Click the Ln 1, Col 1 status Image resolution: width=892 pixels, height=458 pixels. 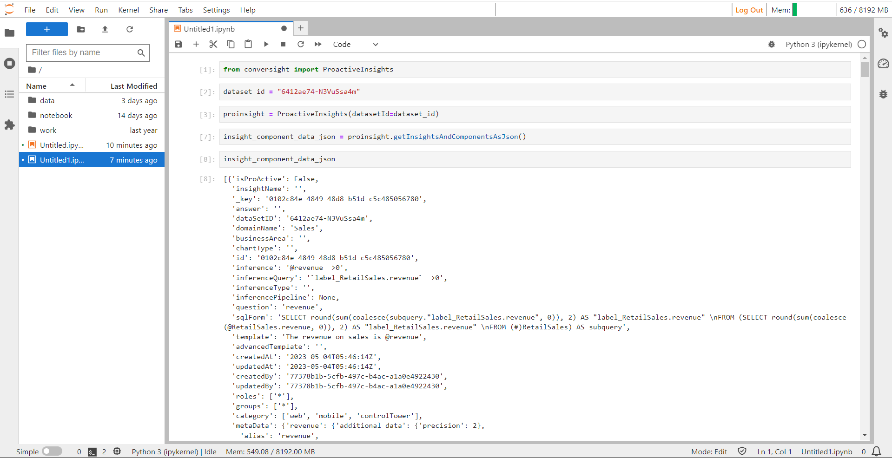774,451
